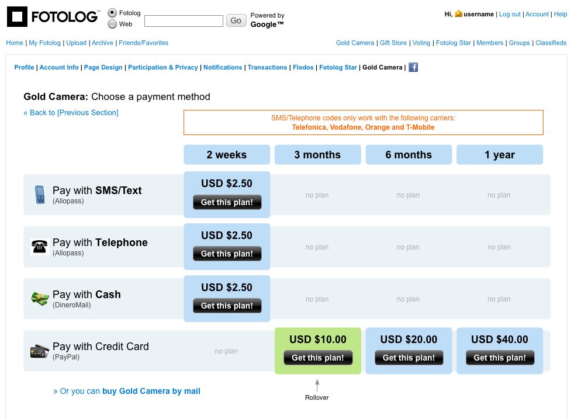Open the Archive page

(102, 43)
